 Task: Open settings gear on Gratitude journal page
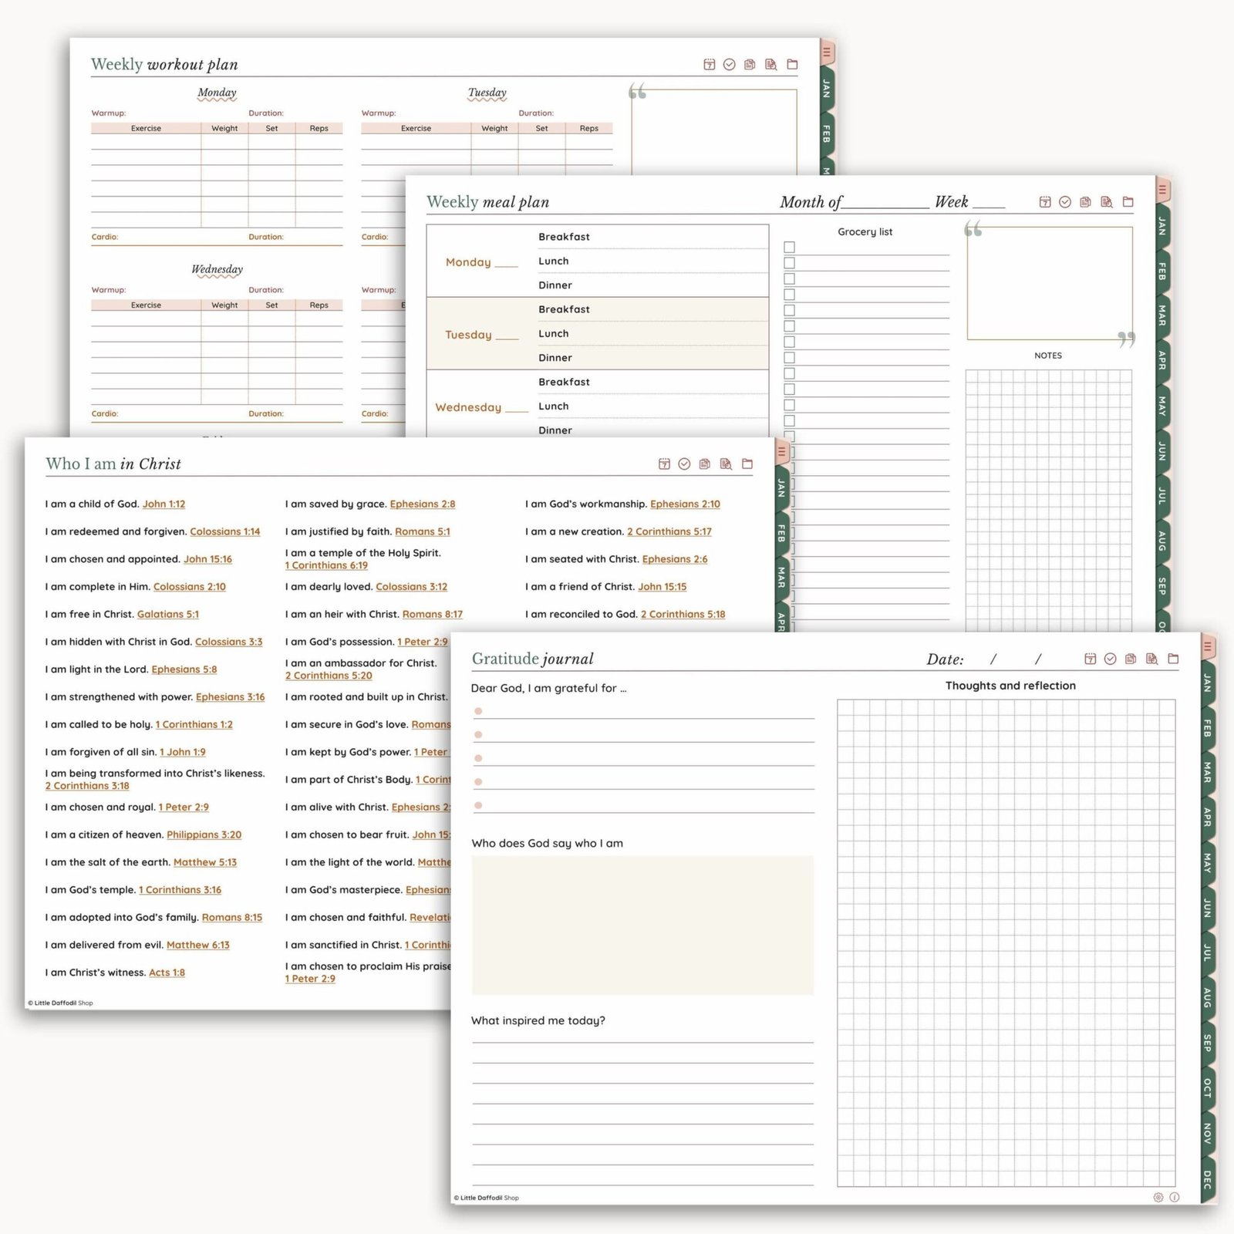(x=1158, y=1197)
